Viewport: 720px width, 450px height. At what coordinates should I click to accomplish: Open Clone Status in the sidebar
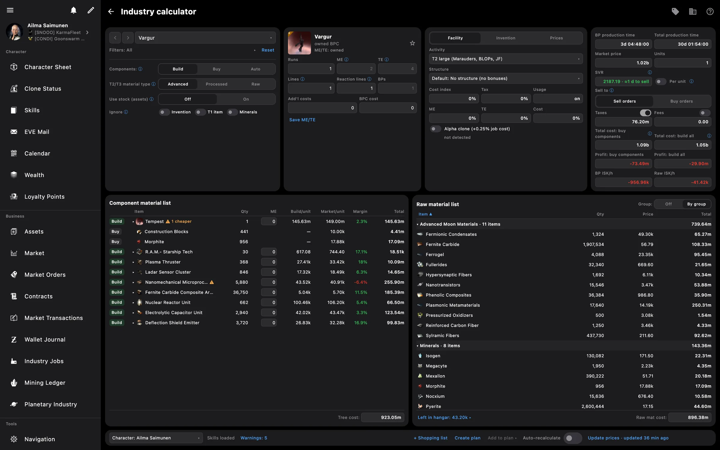50,89
